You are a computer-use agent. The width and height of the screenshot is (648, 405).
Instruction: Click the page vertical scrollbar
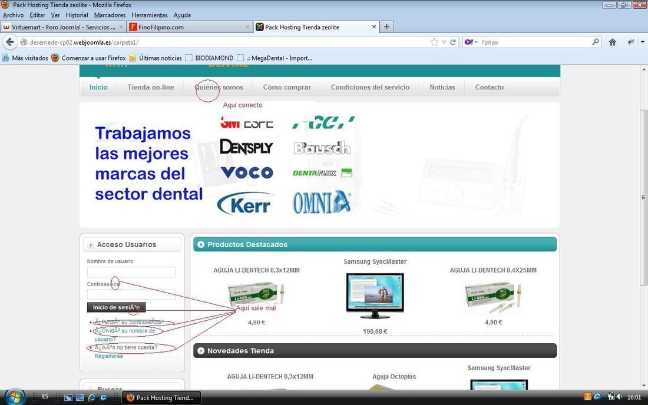click(643, 197)
